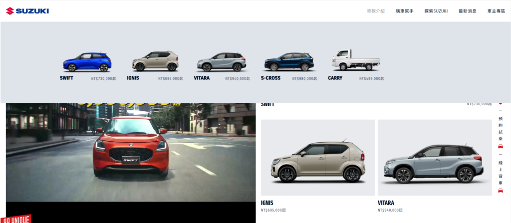The image size is (511, 223).
Task: Click the Suzuki logo in the header
Action: [27, 11]
